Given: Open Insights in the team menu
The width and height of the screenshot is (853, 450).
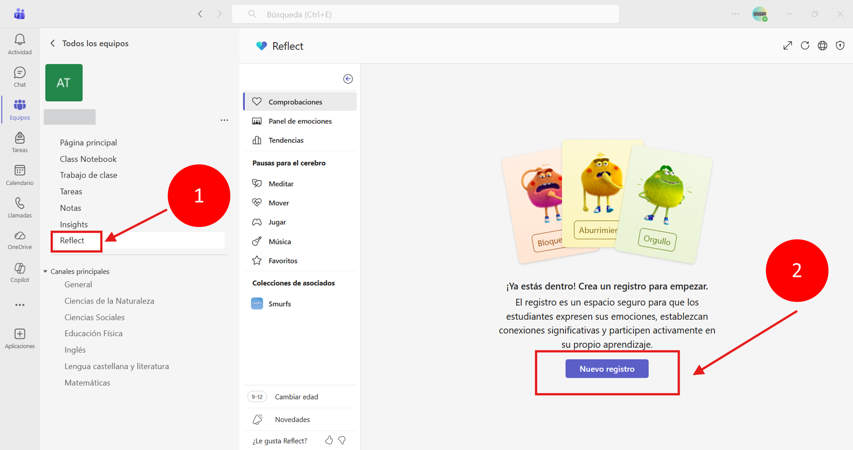Looking at the screenshot, I should [x=74, y=224].
